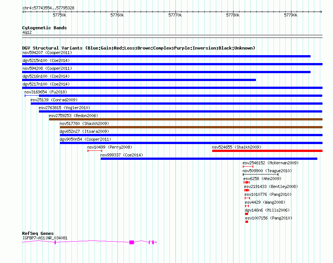Open dgv5217n100 (Coe2014) variant label

[46, 84]
